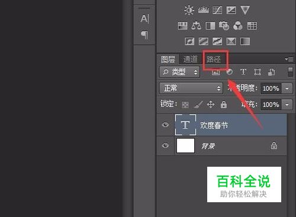Lock transparent pixels
Viewport: 296px width, 217px height.
pyautogui.click(x=185, y=105)
